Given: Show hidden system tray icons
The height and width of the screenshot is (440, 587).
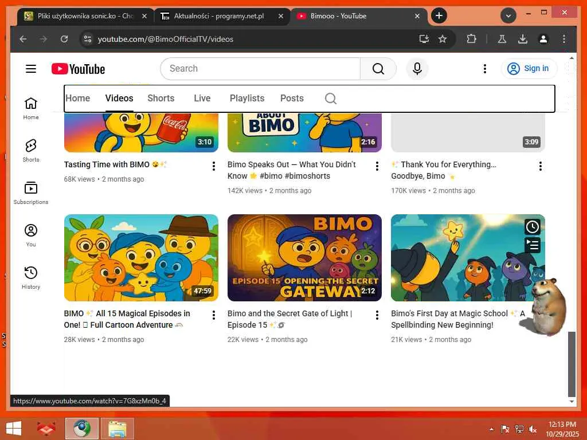Looking at the screenshot, I should tap(491, 429).
